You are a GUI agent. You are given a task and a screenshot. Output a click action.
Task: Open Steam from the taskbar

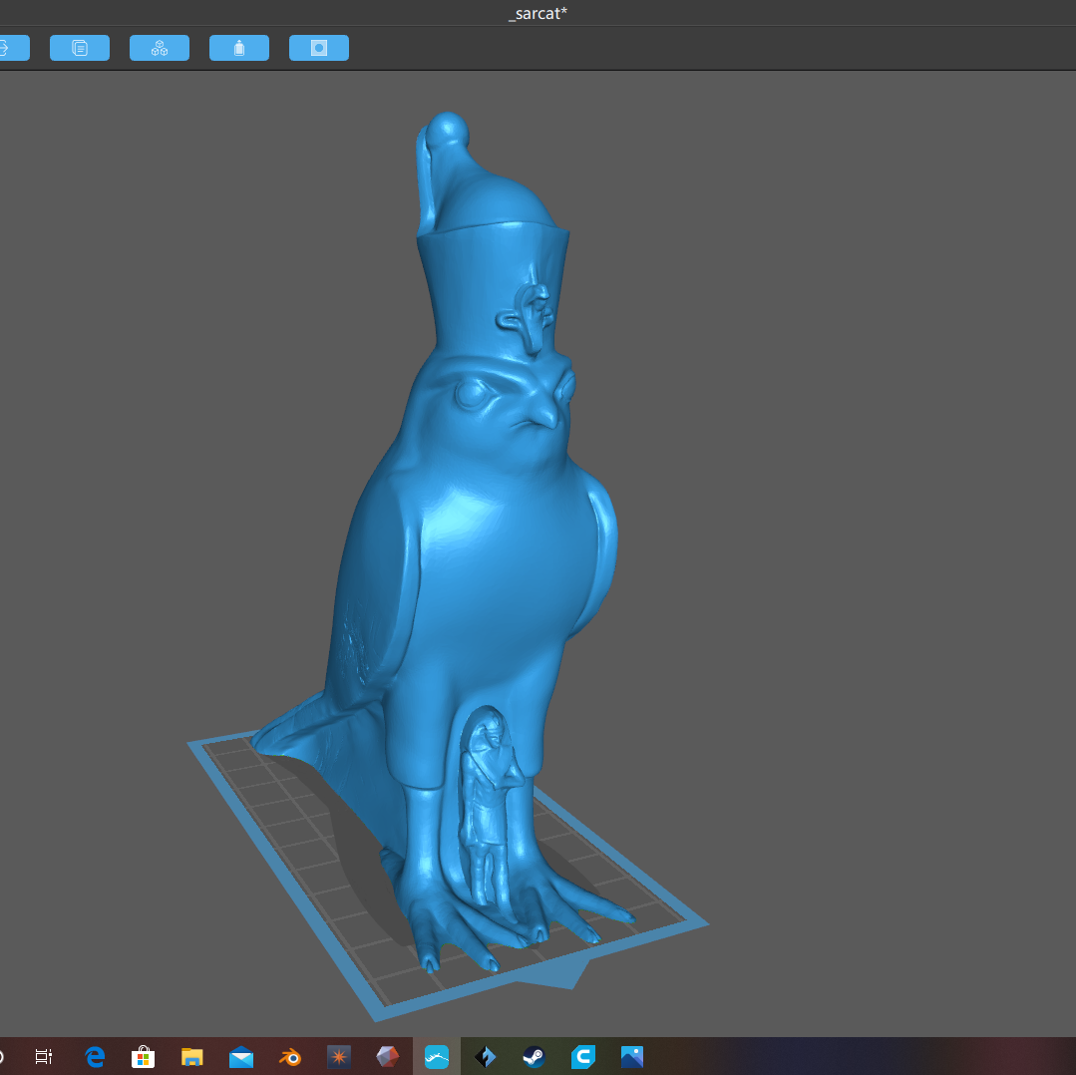[534, 1056]
